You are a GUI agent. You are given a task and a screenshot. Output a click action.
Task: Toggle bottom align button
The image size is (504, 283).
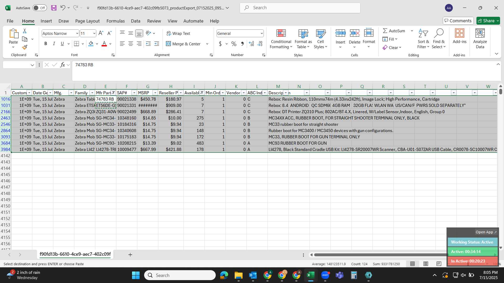click(x=139, y=33)
